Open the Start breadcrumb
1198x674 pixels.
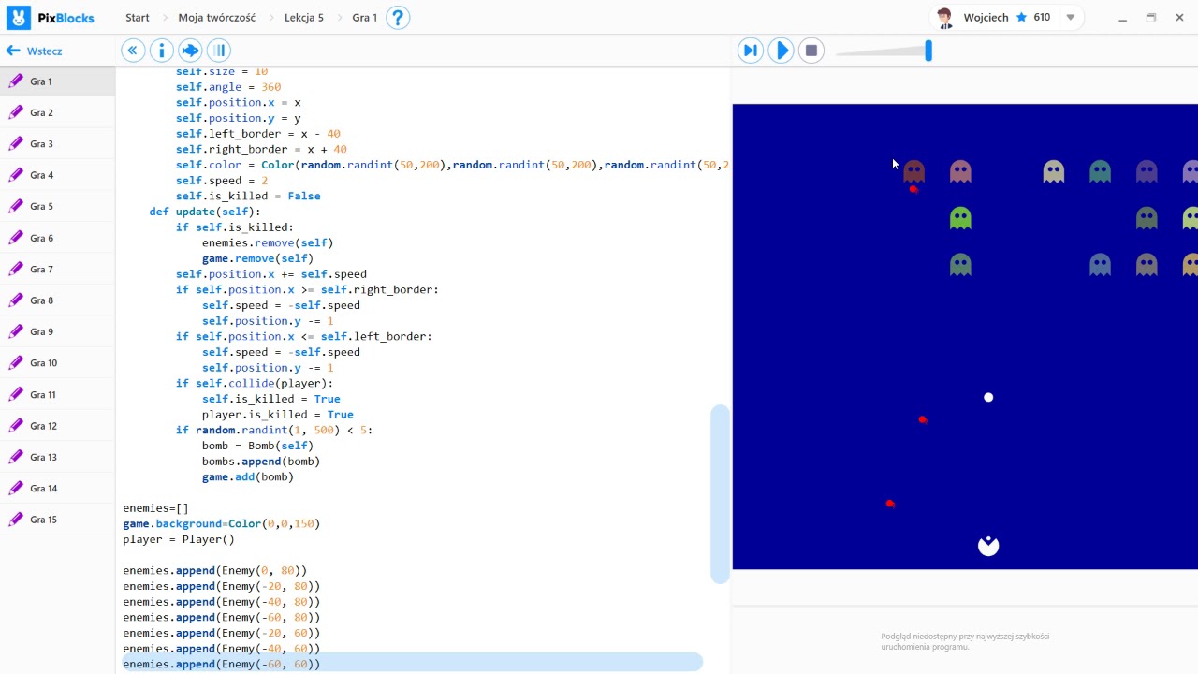pos(138,17)
